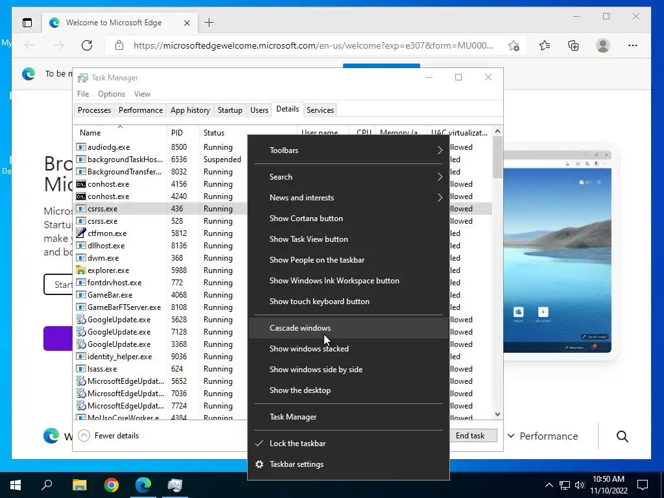Refresh the Edge page
Viewport: 664px width, 498px height.
click(x=87, y=45)
